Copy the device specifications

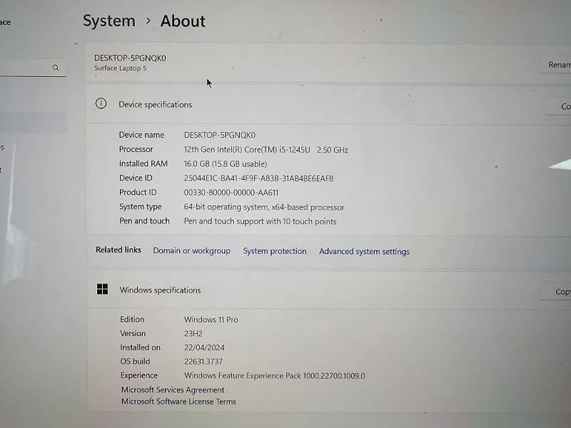click(560, 106)
